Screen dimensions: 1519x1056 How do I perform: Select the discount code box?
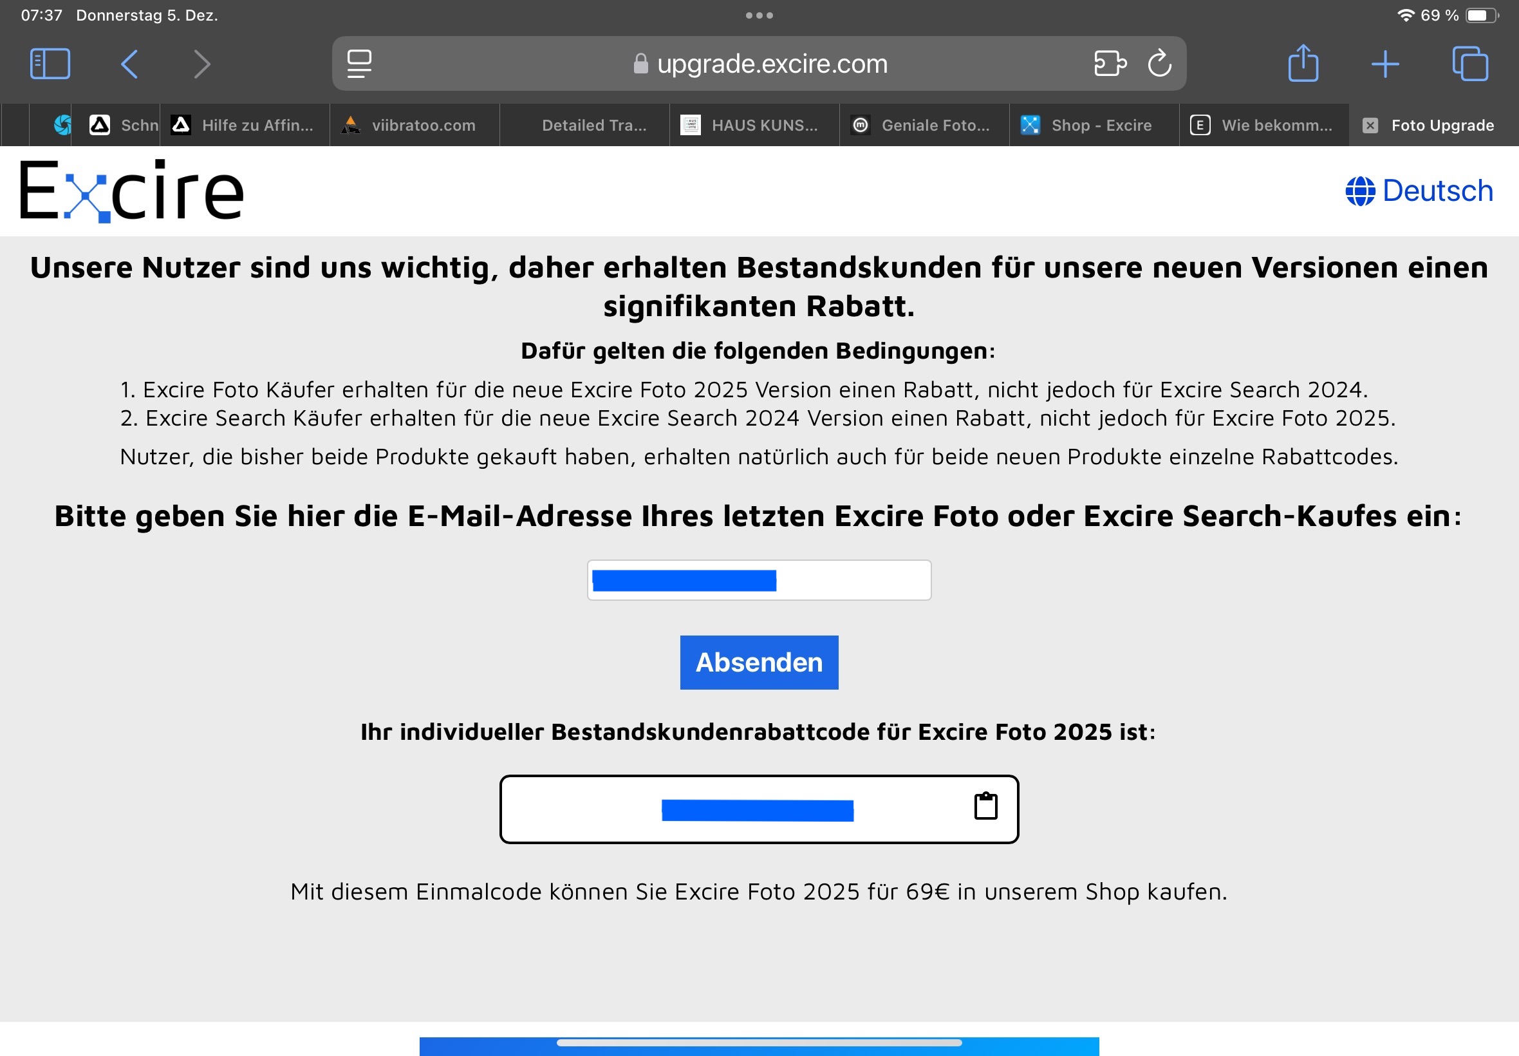[x=759, y=809]
